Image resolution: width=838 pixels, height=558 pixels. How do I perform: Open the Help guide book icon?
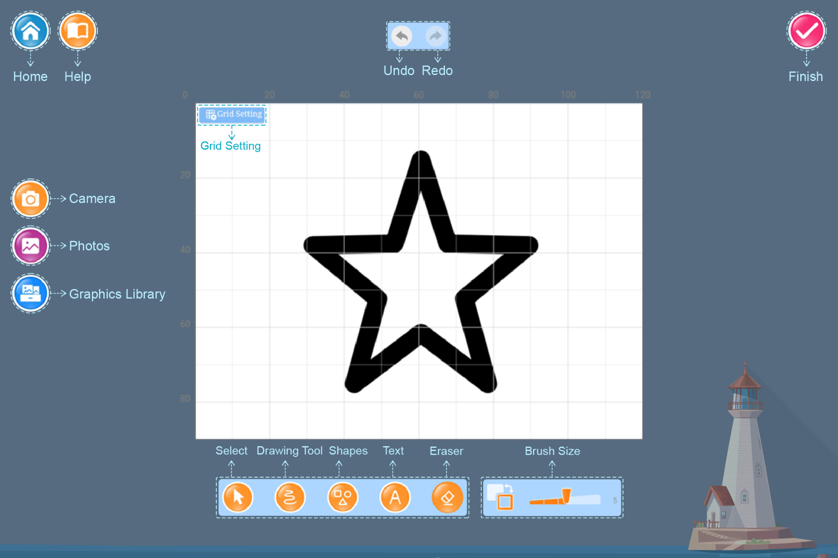[x=77, y=31]
